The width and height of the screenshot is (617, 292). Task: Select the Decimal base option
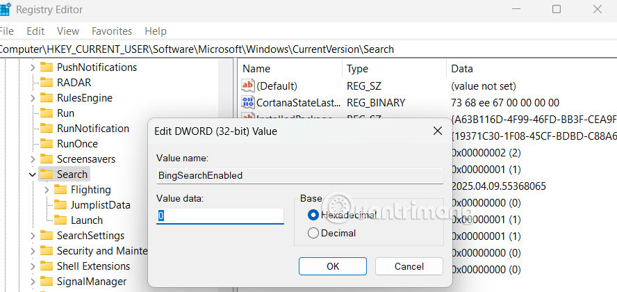click(x=313, y=234)
